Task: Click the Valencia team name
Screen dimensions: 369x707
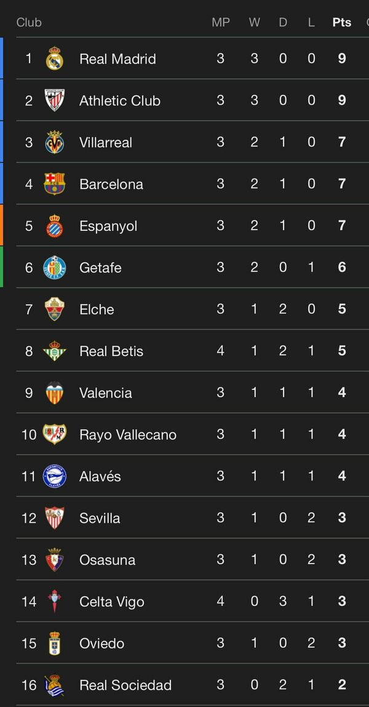Action: (105, 393)
